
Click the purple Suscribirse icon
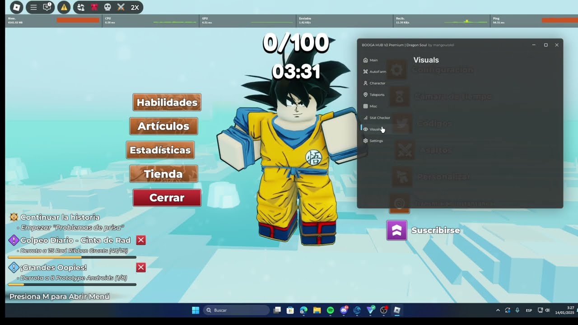point(397,230)
